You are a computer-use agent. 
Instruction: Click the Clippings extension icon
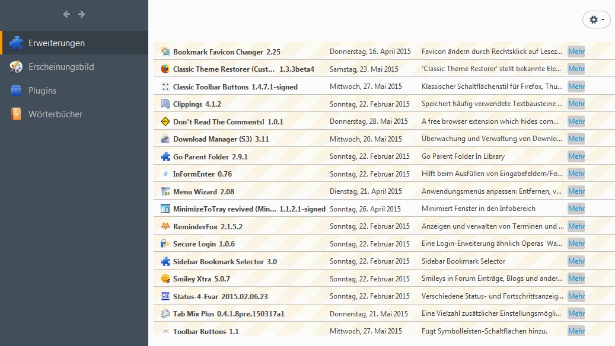point(165,104)
